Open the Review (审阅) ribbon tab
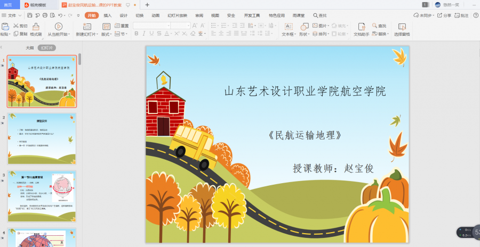The width and height of the screenshot is (480, 247). pyautogui.click(x=199, y=15)
